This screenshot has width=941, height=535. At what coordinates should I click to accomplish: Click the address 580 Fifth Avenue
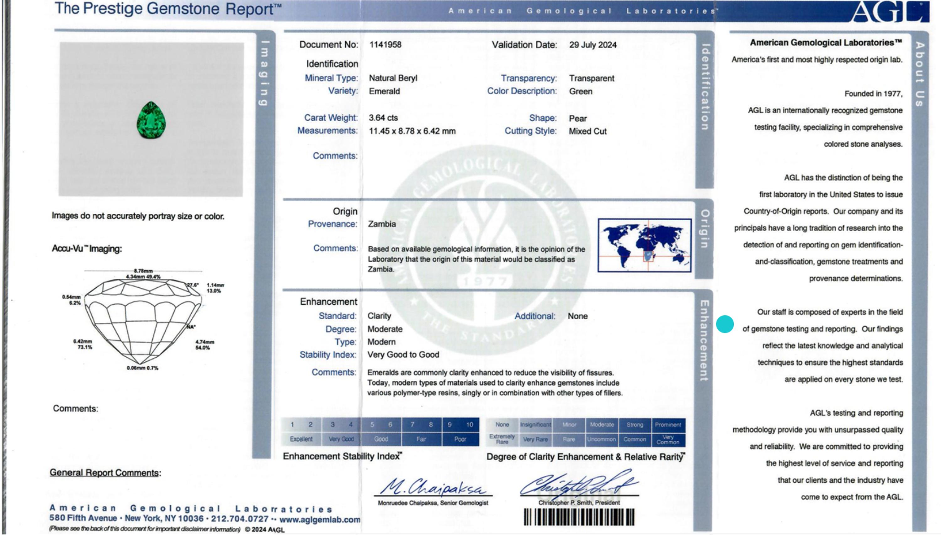[x=83, y=518]
